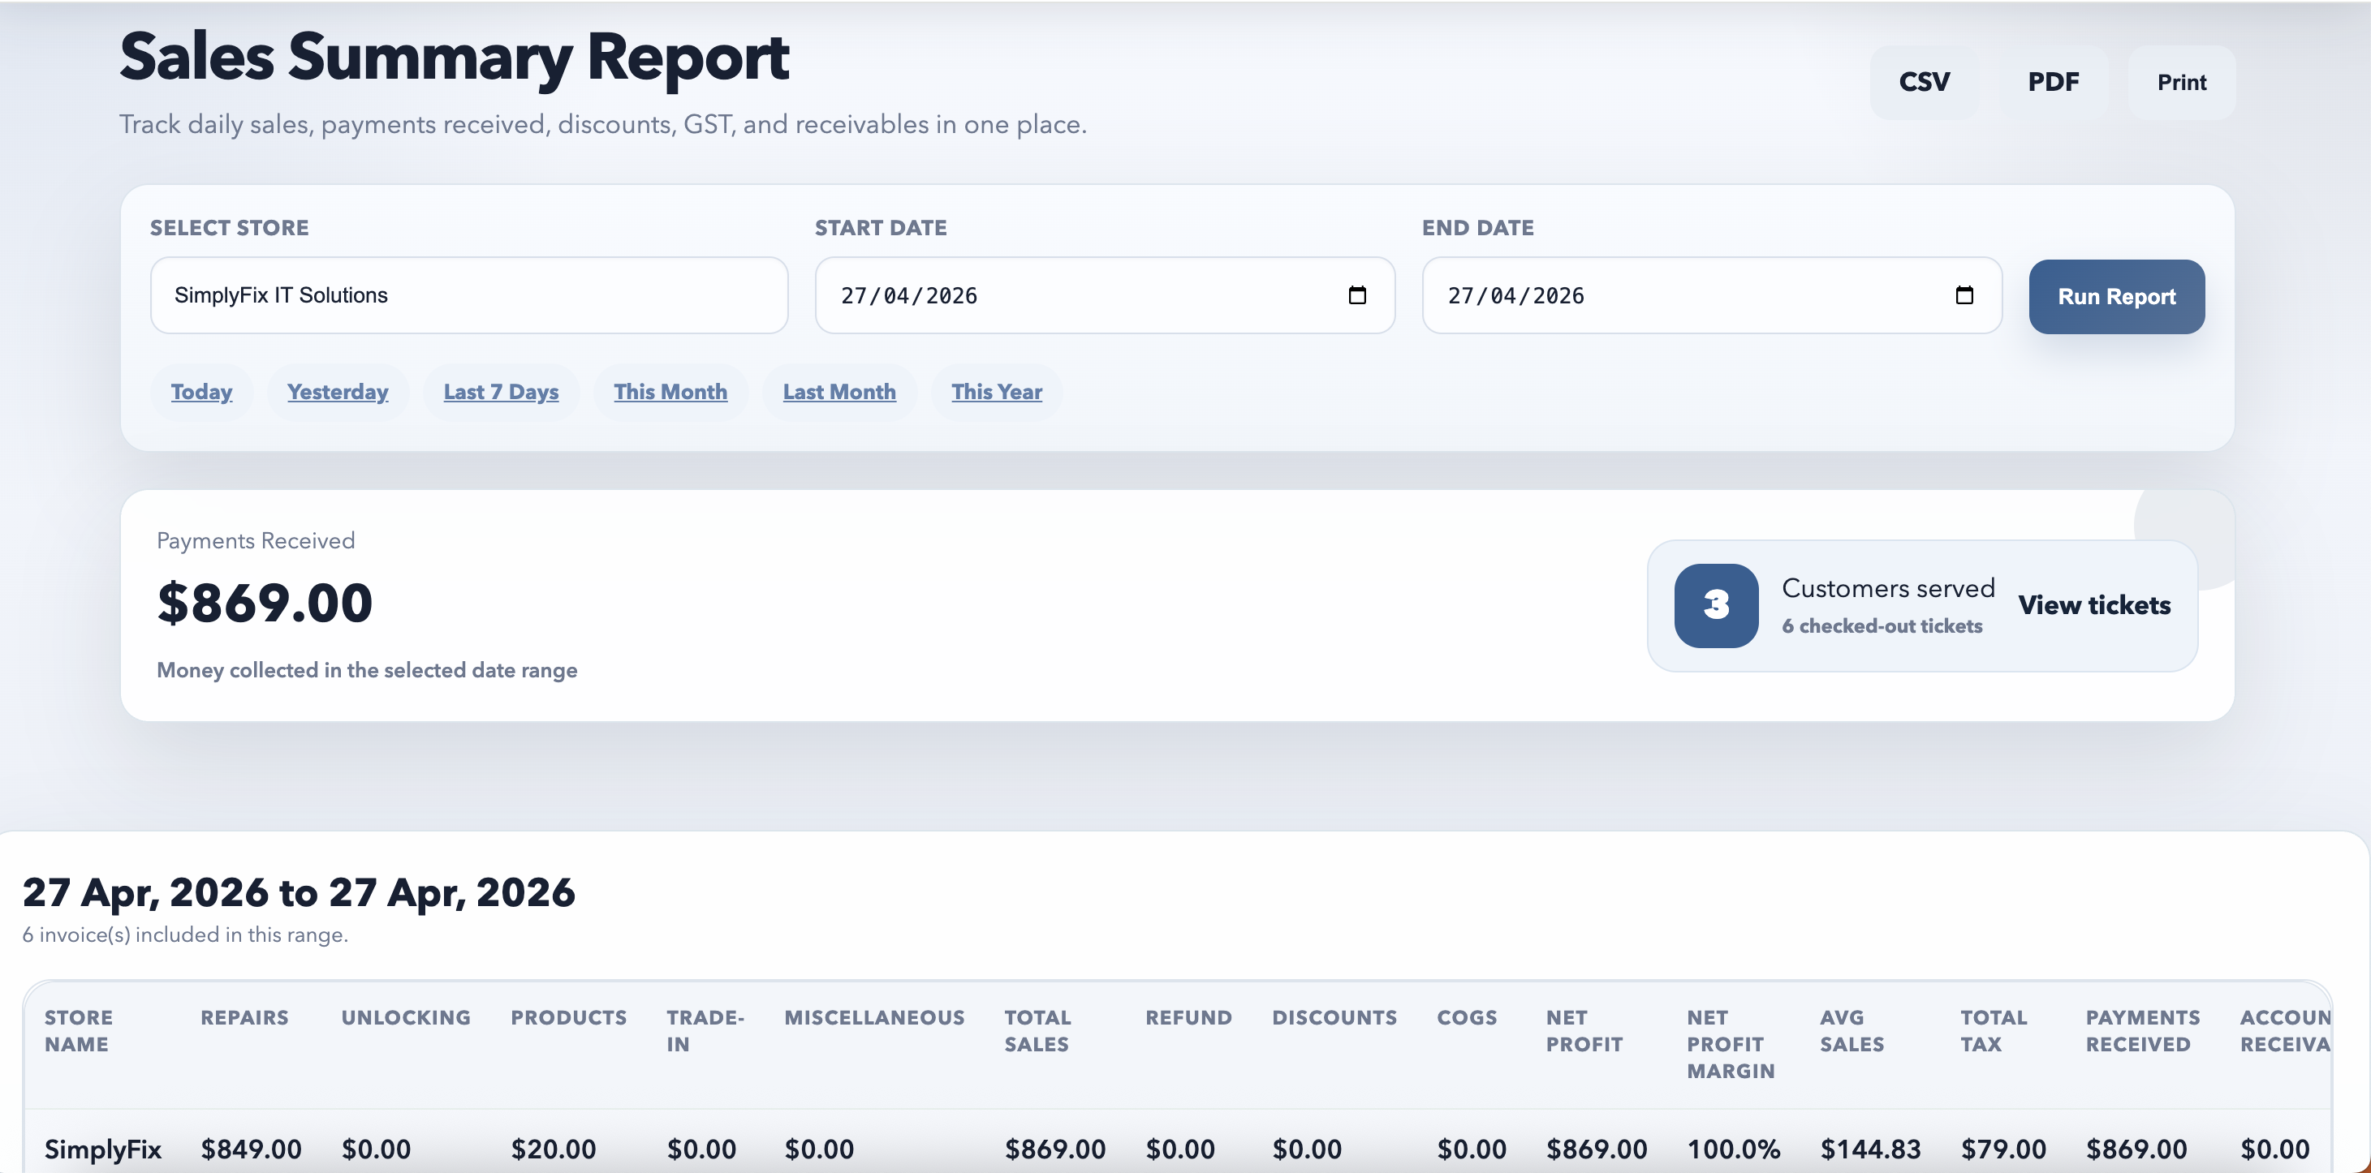Click the TOTAL SALES column header

(1037, 1030)
